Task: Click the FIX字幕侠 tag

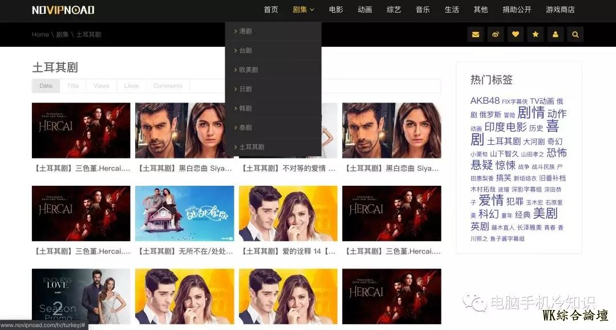Action: tap(514, 101)
